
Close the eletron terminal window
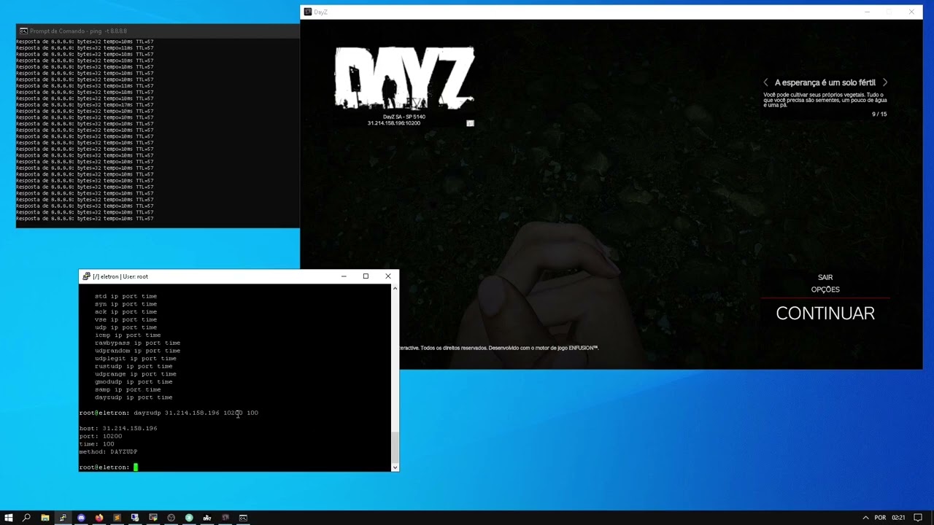tap(388, 276)
